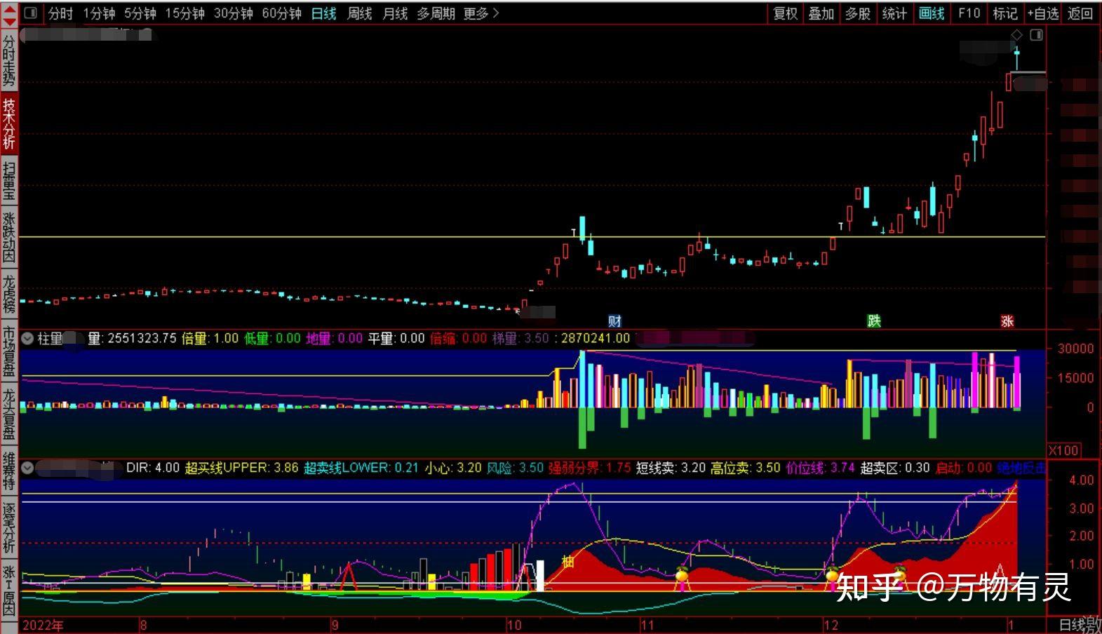
Task: Switch to the 月线 monthly chart
Action: tap(395, 13)
